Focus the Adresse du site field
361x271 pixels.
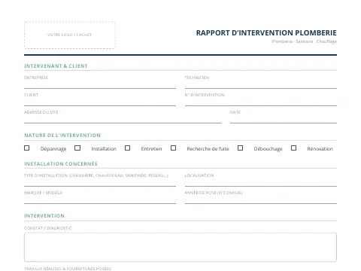pyautogui.click(x=123, y=119)
